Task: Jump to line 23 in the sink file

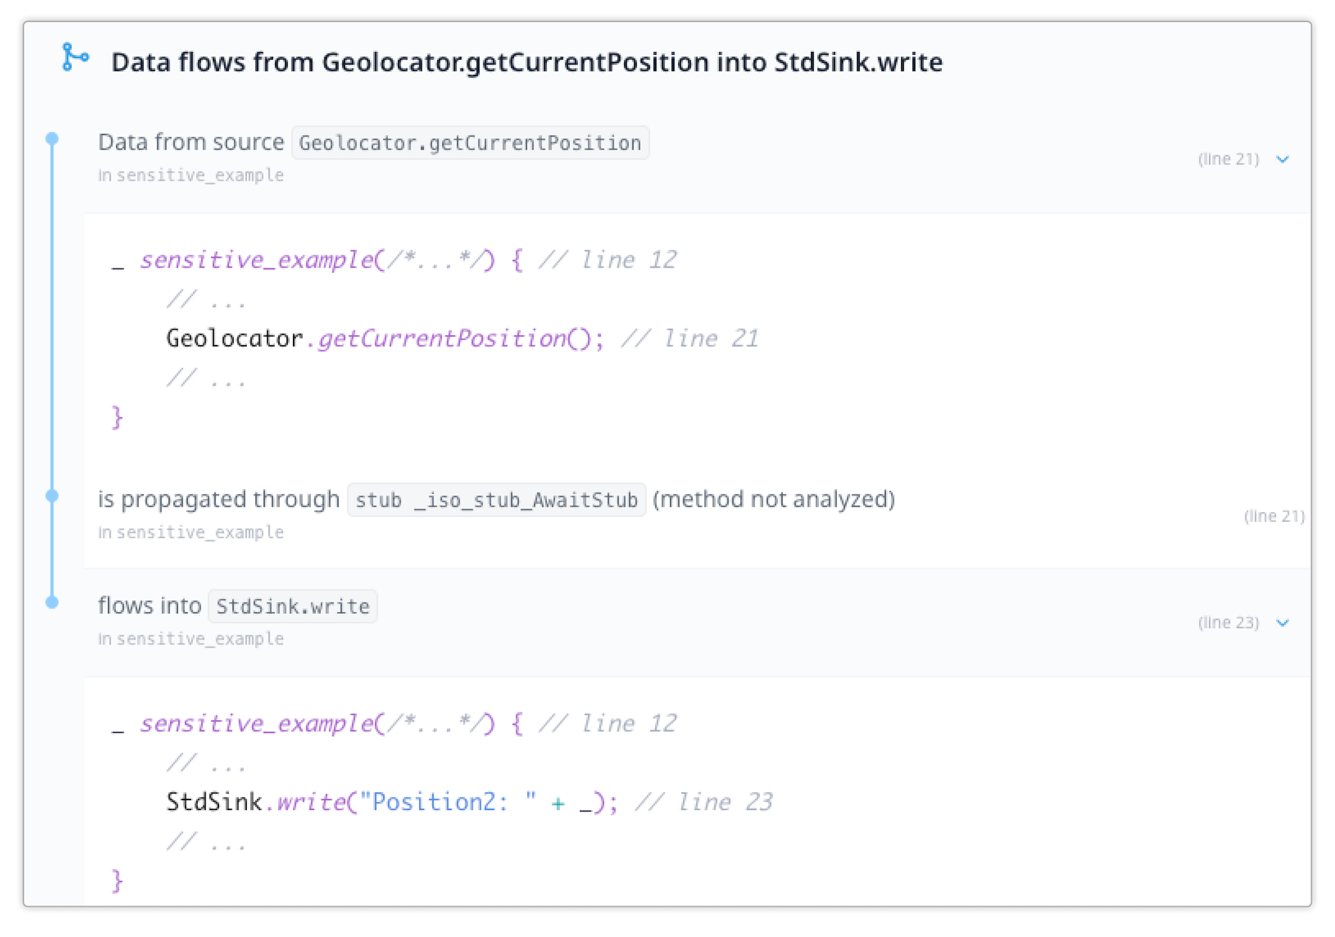Action: click(1228, 622)
